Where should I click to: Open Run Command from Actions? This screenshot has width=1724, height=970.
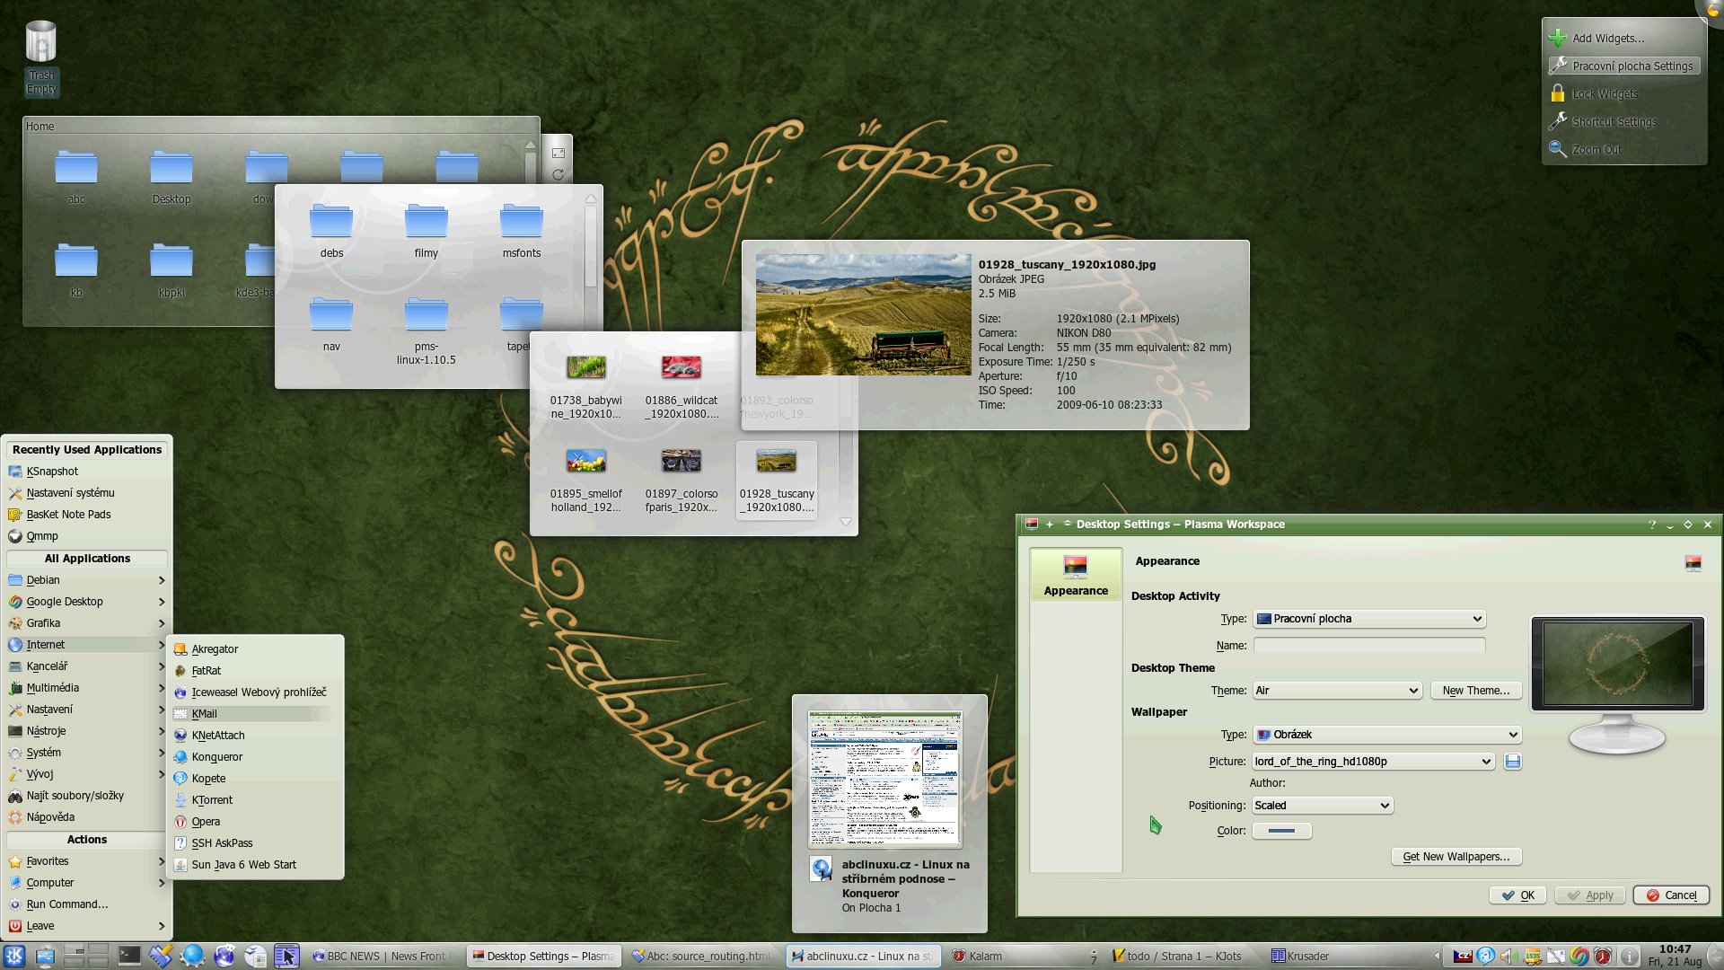pyautogui.click(x=87, y=904)
